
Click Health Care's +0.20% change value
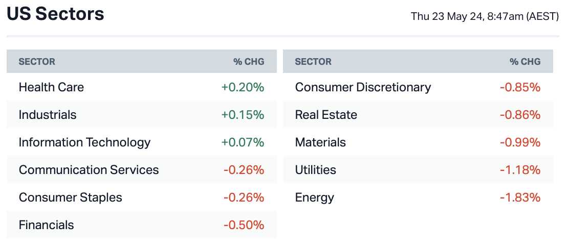[x=243, y=87]
